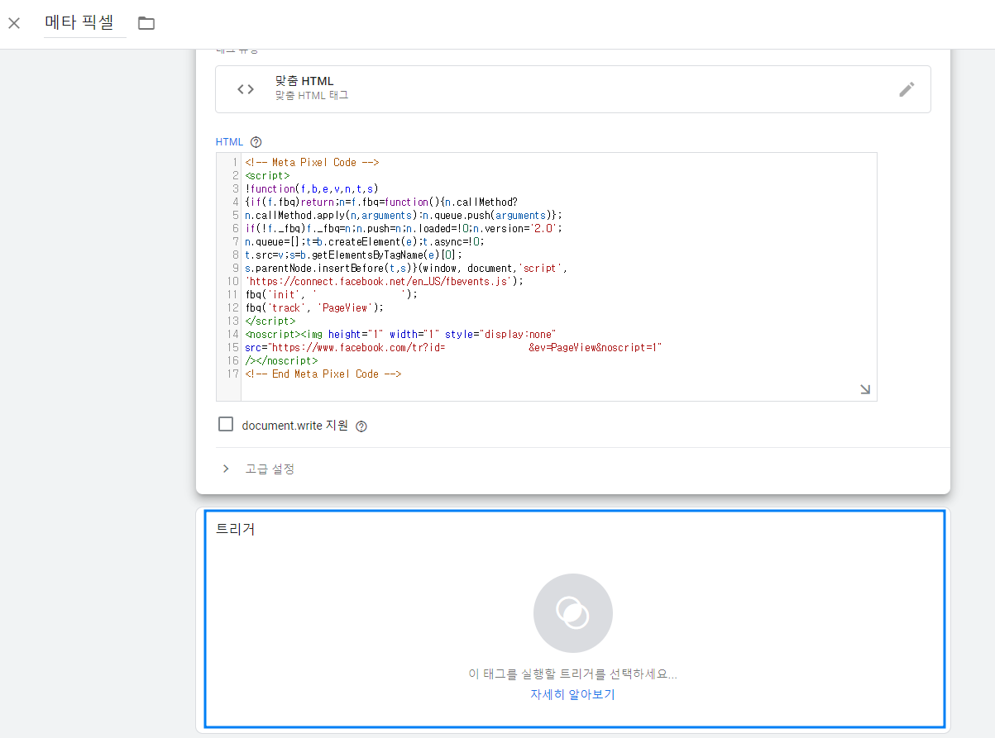The image size is (995, 738).
Task: Enable the document.write 지원 checkbox
Action: [226, 425]
